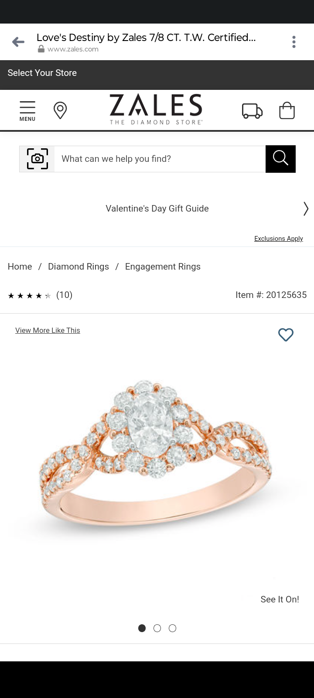Open the delivery truck order tracking icon
Viewport: 314px width, 698px height.
click(x=252, y=111)
